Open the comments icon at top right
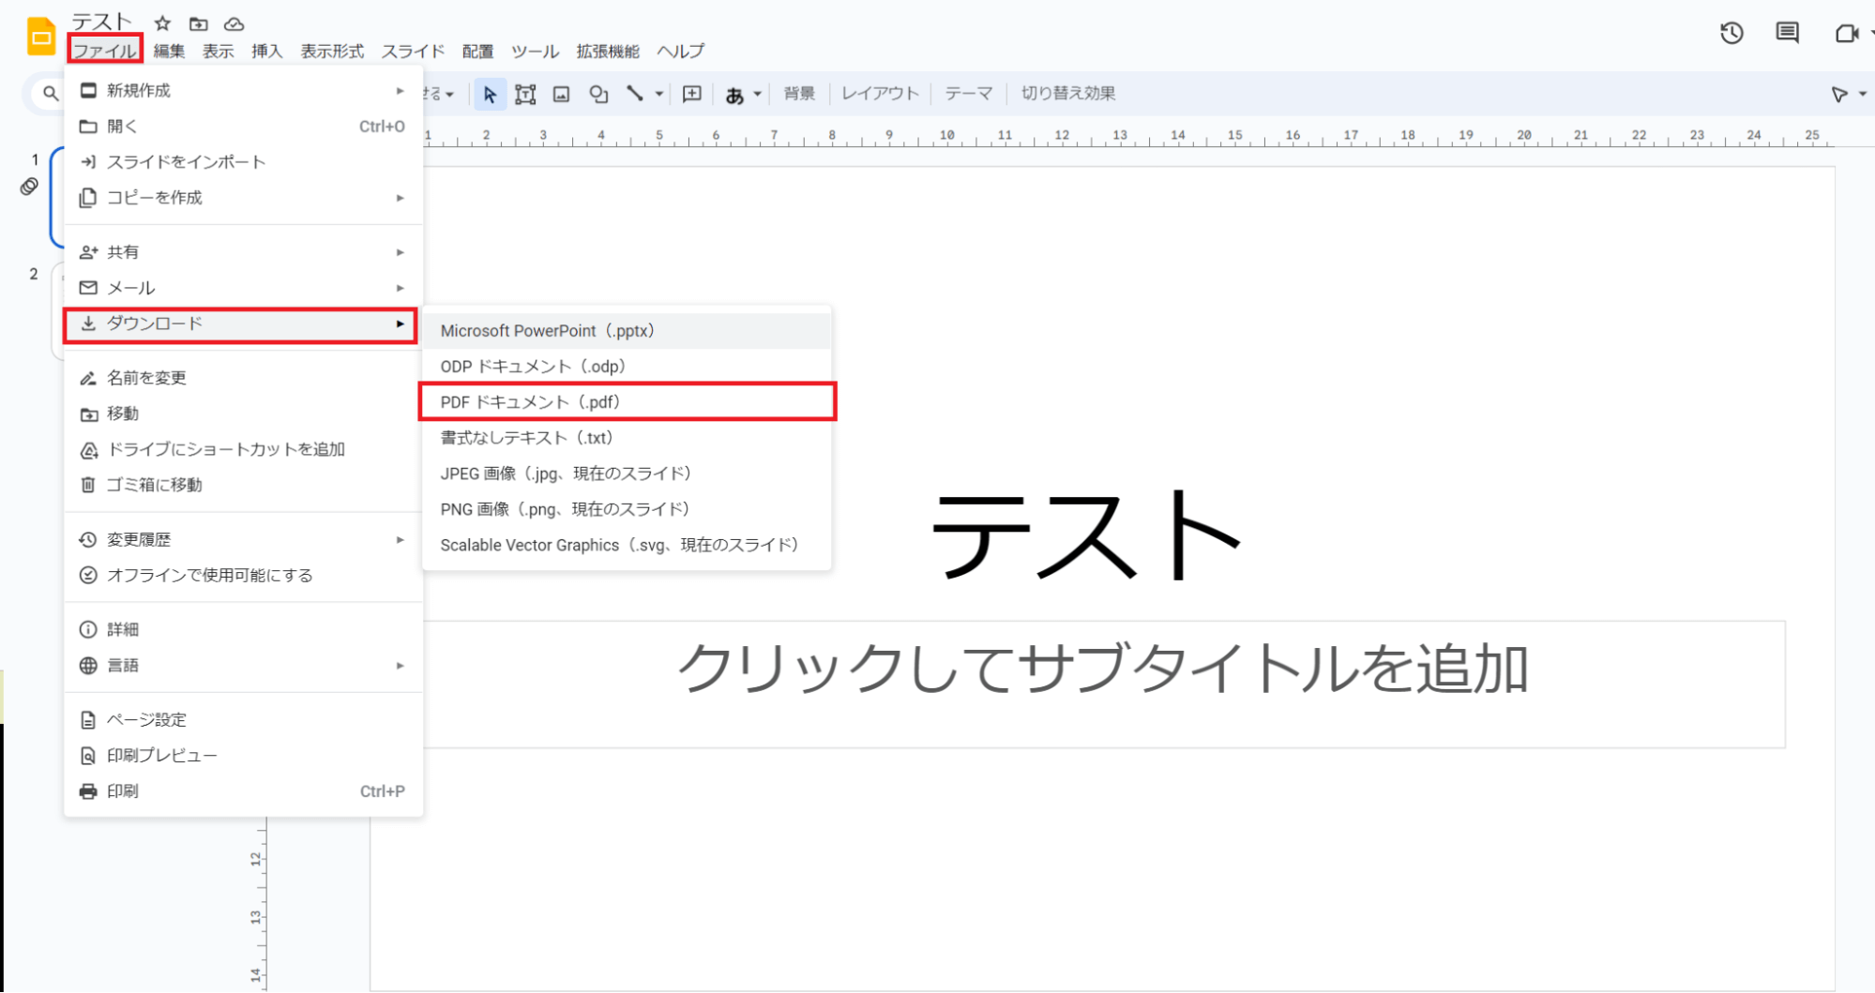 pyautogui.click(x=1787, y=34)
